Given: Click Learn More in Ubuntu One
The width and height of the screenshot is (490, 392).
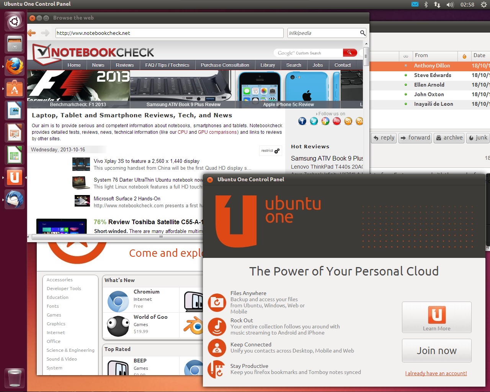Looking at the screenshot, I should [x=437, y=317].
